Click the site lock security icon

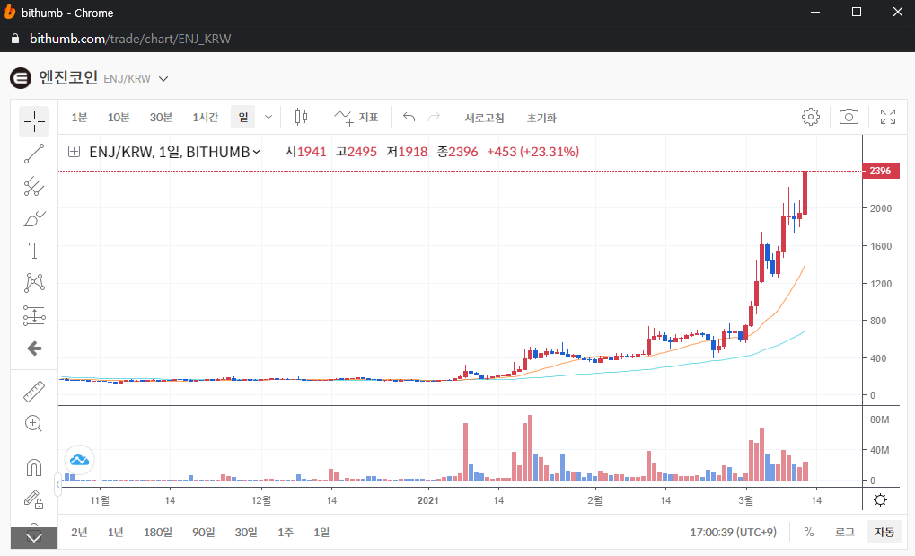pyautogui.click(x=15, y=39)
